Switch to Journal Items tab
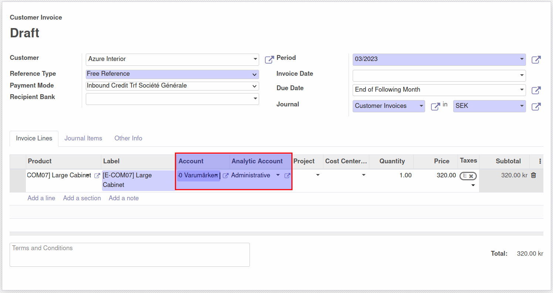The height and width of the screenshot is (293, 553). tap(83, 139)
